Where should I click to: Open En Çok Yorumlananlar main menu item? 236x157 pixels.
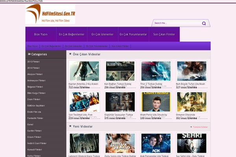(x=133, y=34)
